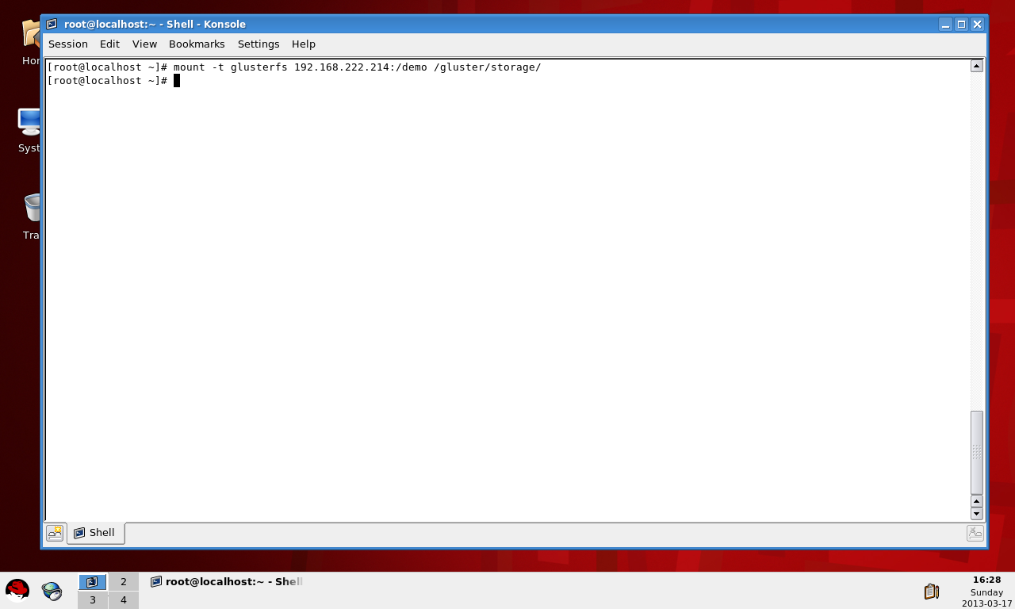Click the clock showing 16:28 in the panel
Viewport: 1015px width, 609px height.
986,580
